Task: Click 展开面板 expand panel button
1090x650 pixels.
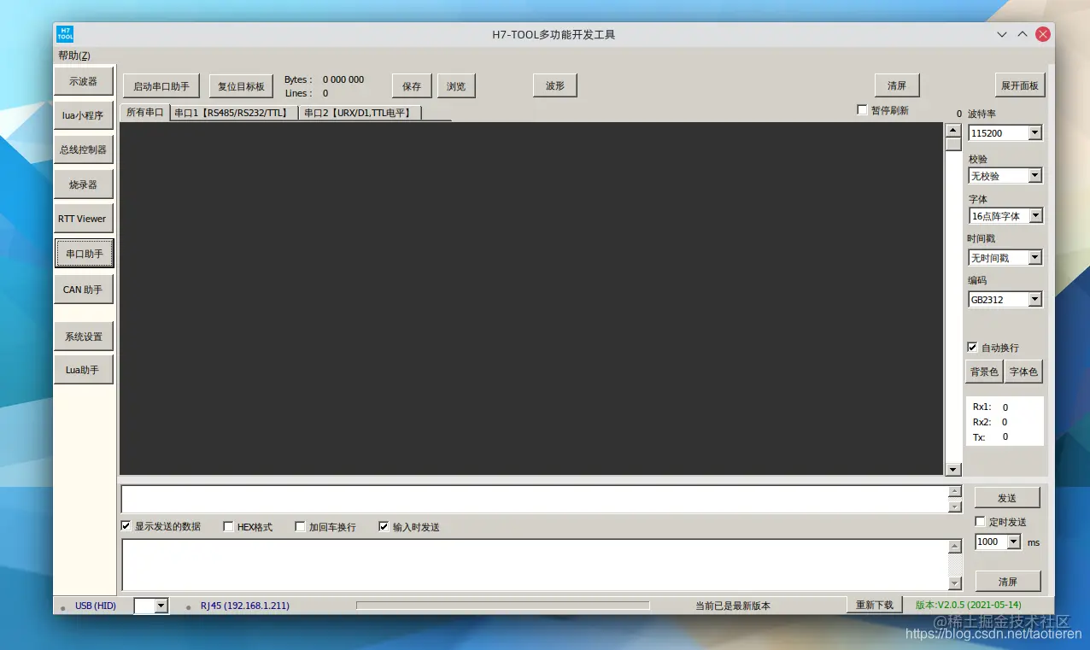Action: pyautogui.click(x=1020, y=85)
